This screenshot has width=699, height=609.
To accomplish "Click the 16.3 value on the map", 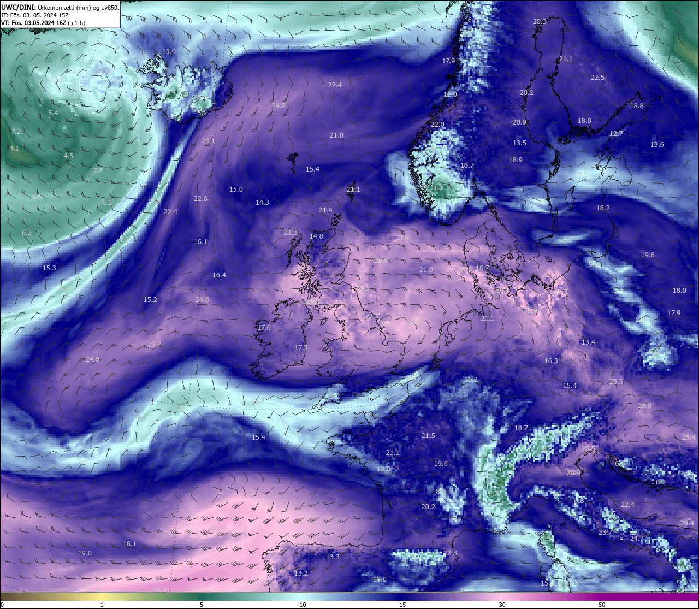I will [x=551, y=361].
